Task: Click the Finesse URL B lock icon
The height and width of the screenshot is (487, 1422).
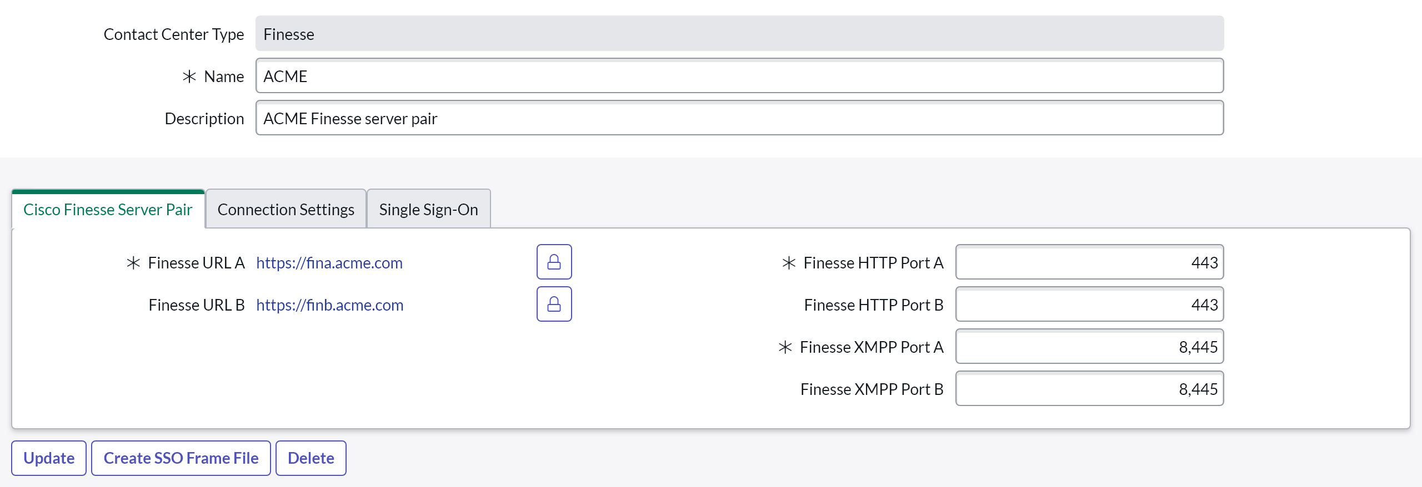Action: [x=554, y=304]
